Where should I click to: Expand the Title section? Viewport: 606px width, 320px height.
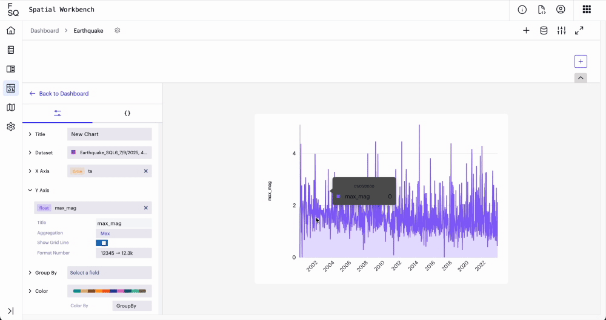point(30,134)
